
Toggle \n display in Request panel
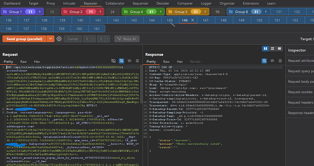(x=129, y=61)
